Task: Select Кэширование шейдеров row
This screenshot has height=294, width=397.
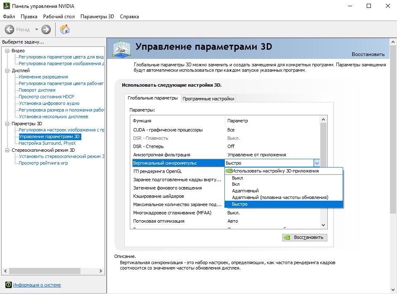Action: (x=178, y=196)
